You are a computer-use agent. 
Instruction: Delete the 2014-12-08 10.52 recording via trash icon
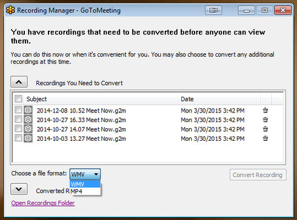pos(265,111)
